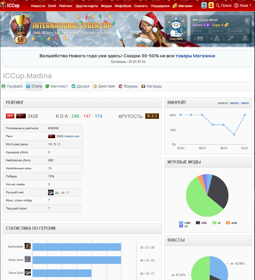Open the cyan emblem icon in the top bar
255x280 pixels.
pyautogui.click(x=204, y=5)
